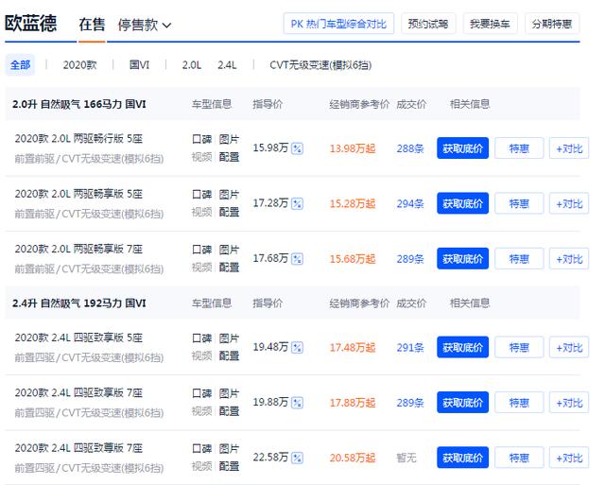Click 特惠 for 四驱致尊版 7座
This screenshot has width=605, height=485.
pos(519,458)
